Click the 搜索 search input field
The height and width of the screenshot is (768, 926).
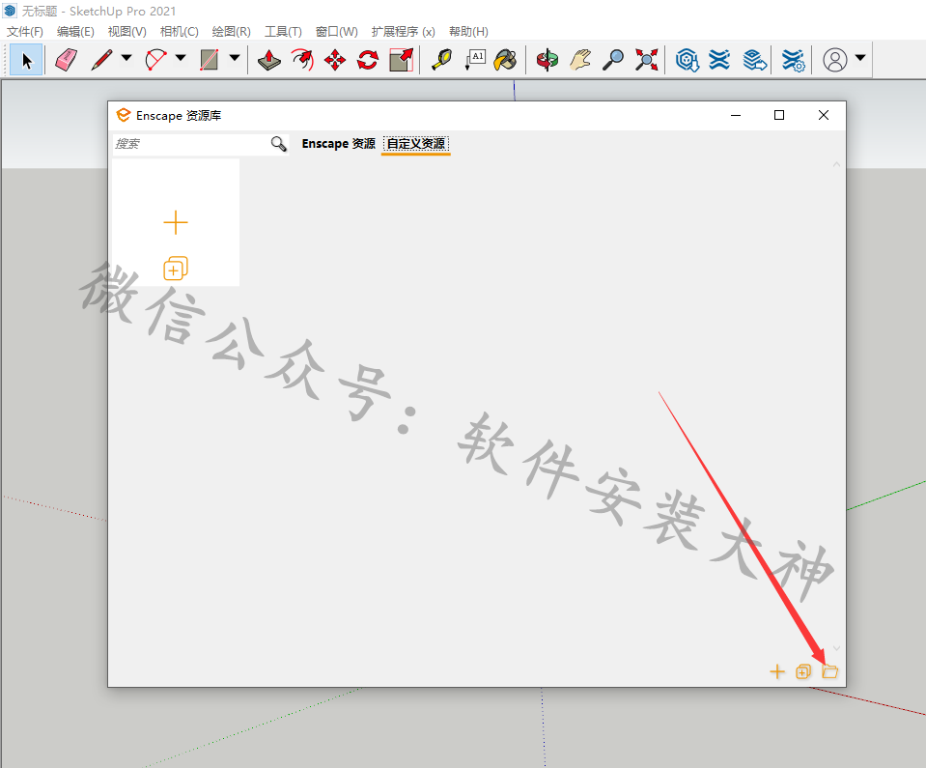[x=190, y=144]
